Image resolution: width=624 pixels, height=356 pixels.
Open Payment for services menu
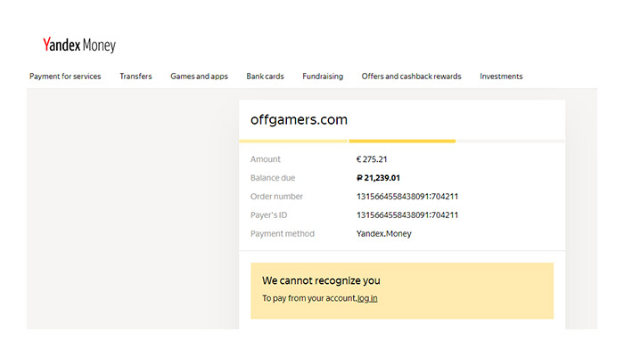(x=65, y=77)
